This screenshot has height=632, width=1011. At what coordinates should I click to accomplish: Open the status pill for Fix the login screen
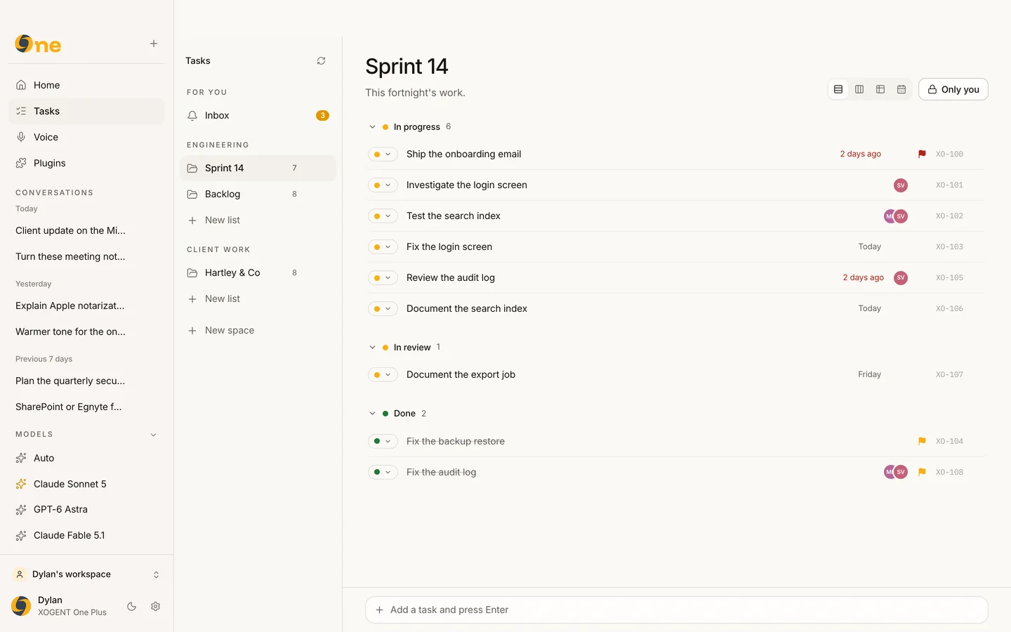pos(383,247)
